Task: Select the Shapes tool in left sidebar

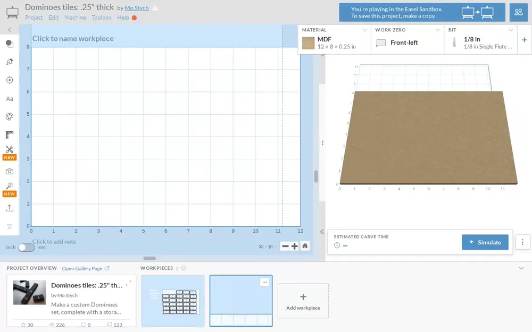Action: 10,44
